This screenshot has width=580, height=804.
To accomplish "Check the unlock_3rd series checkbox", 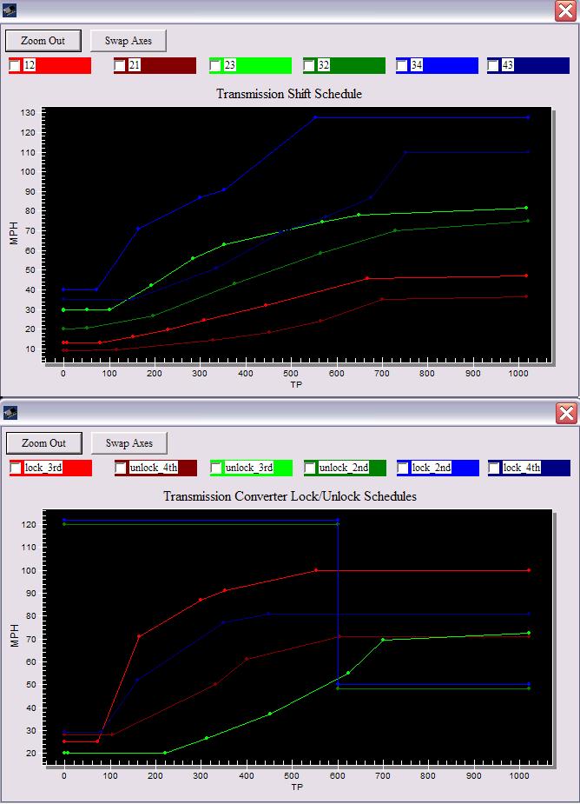I will (x=216, y=468).
